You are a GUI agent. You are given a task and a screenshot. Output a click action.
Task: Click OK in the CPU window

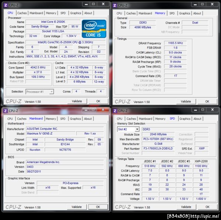pos(98,101)
